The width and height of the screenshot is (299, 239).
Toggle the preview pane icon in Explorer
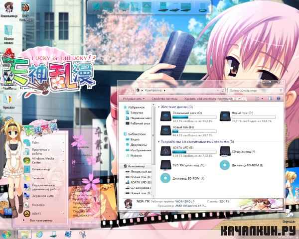click(270, 99)
